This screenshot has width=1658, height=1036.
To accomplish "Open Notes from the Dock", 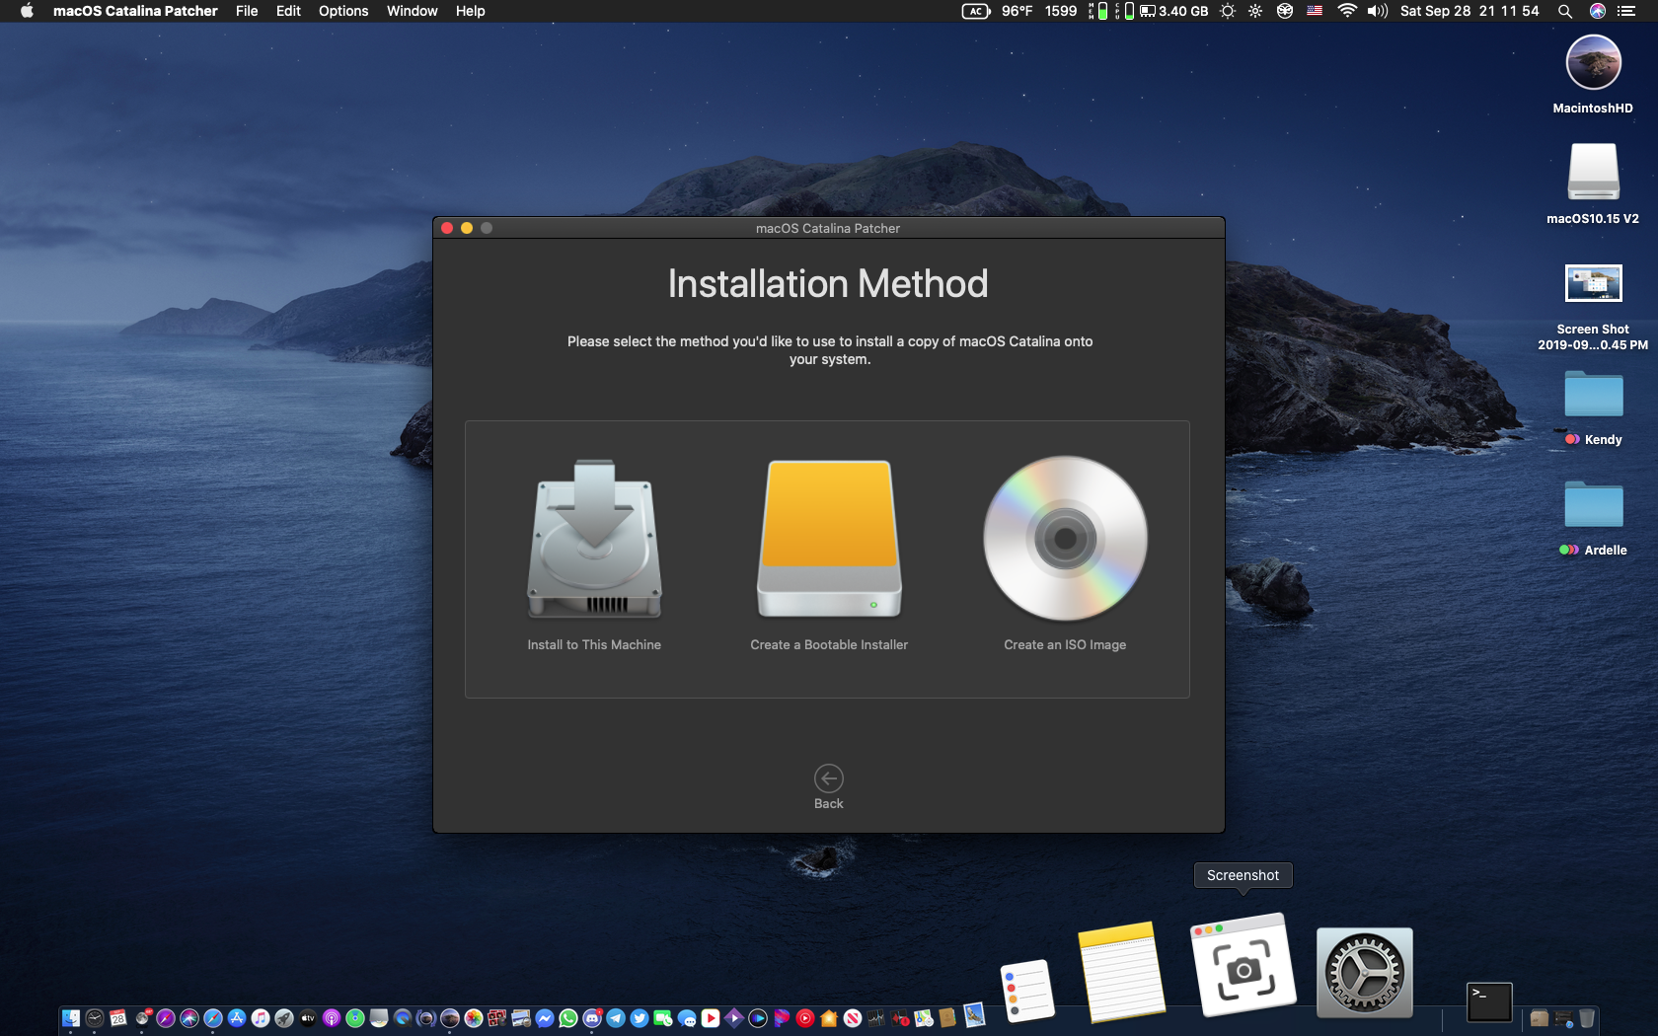I will (1122, 971).
